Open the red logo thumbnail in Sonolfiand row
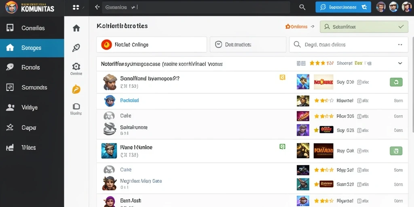The width and height of the screenshot is (414, 207). click(x=323, y=82)
